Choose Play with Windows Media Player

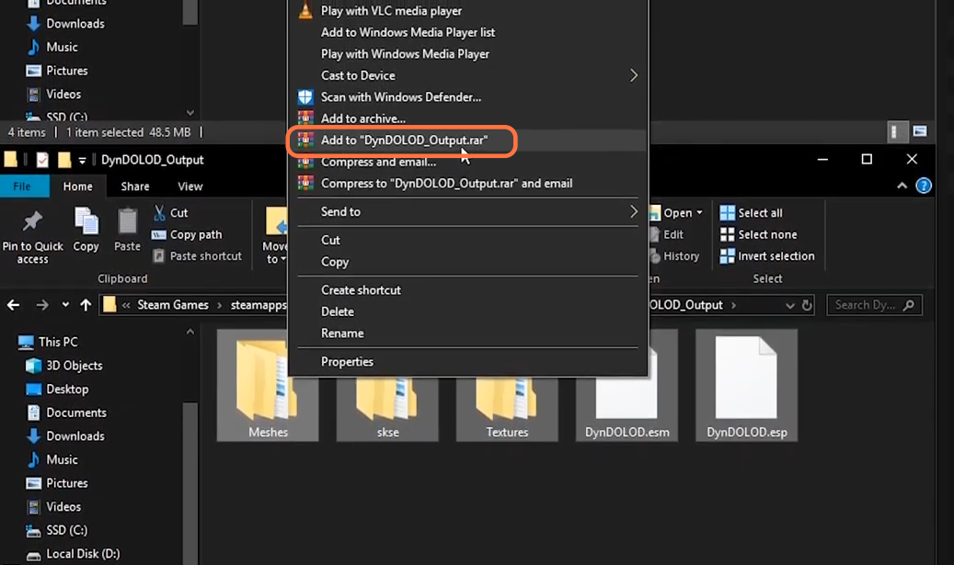(x=405, y=54)
